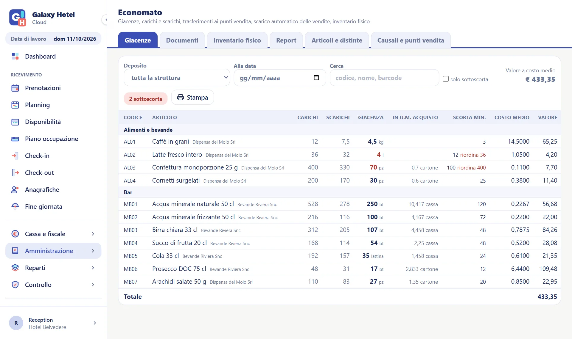Click the Check-out arrow icon
The image size is (572, 339).
tap(15, 172)
